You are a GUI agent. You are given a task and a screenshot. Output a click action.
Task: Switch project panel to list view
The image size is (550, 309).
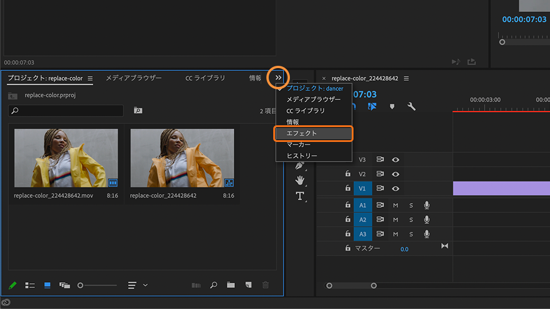click(x=30, y=285)
